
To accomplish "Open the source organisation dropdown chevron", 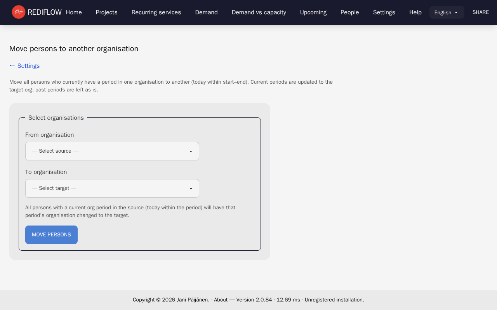I will pyautogui.click(x=190, y=151).
